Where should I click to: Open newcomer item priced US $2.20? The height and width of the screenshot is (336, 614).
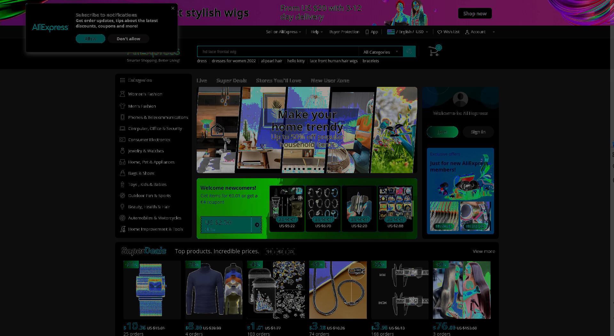point(359,208)
